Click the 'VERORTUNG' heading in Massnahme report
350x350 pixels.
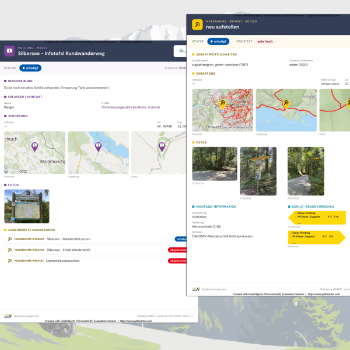coord(205,73)
